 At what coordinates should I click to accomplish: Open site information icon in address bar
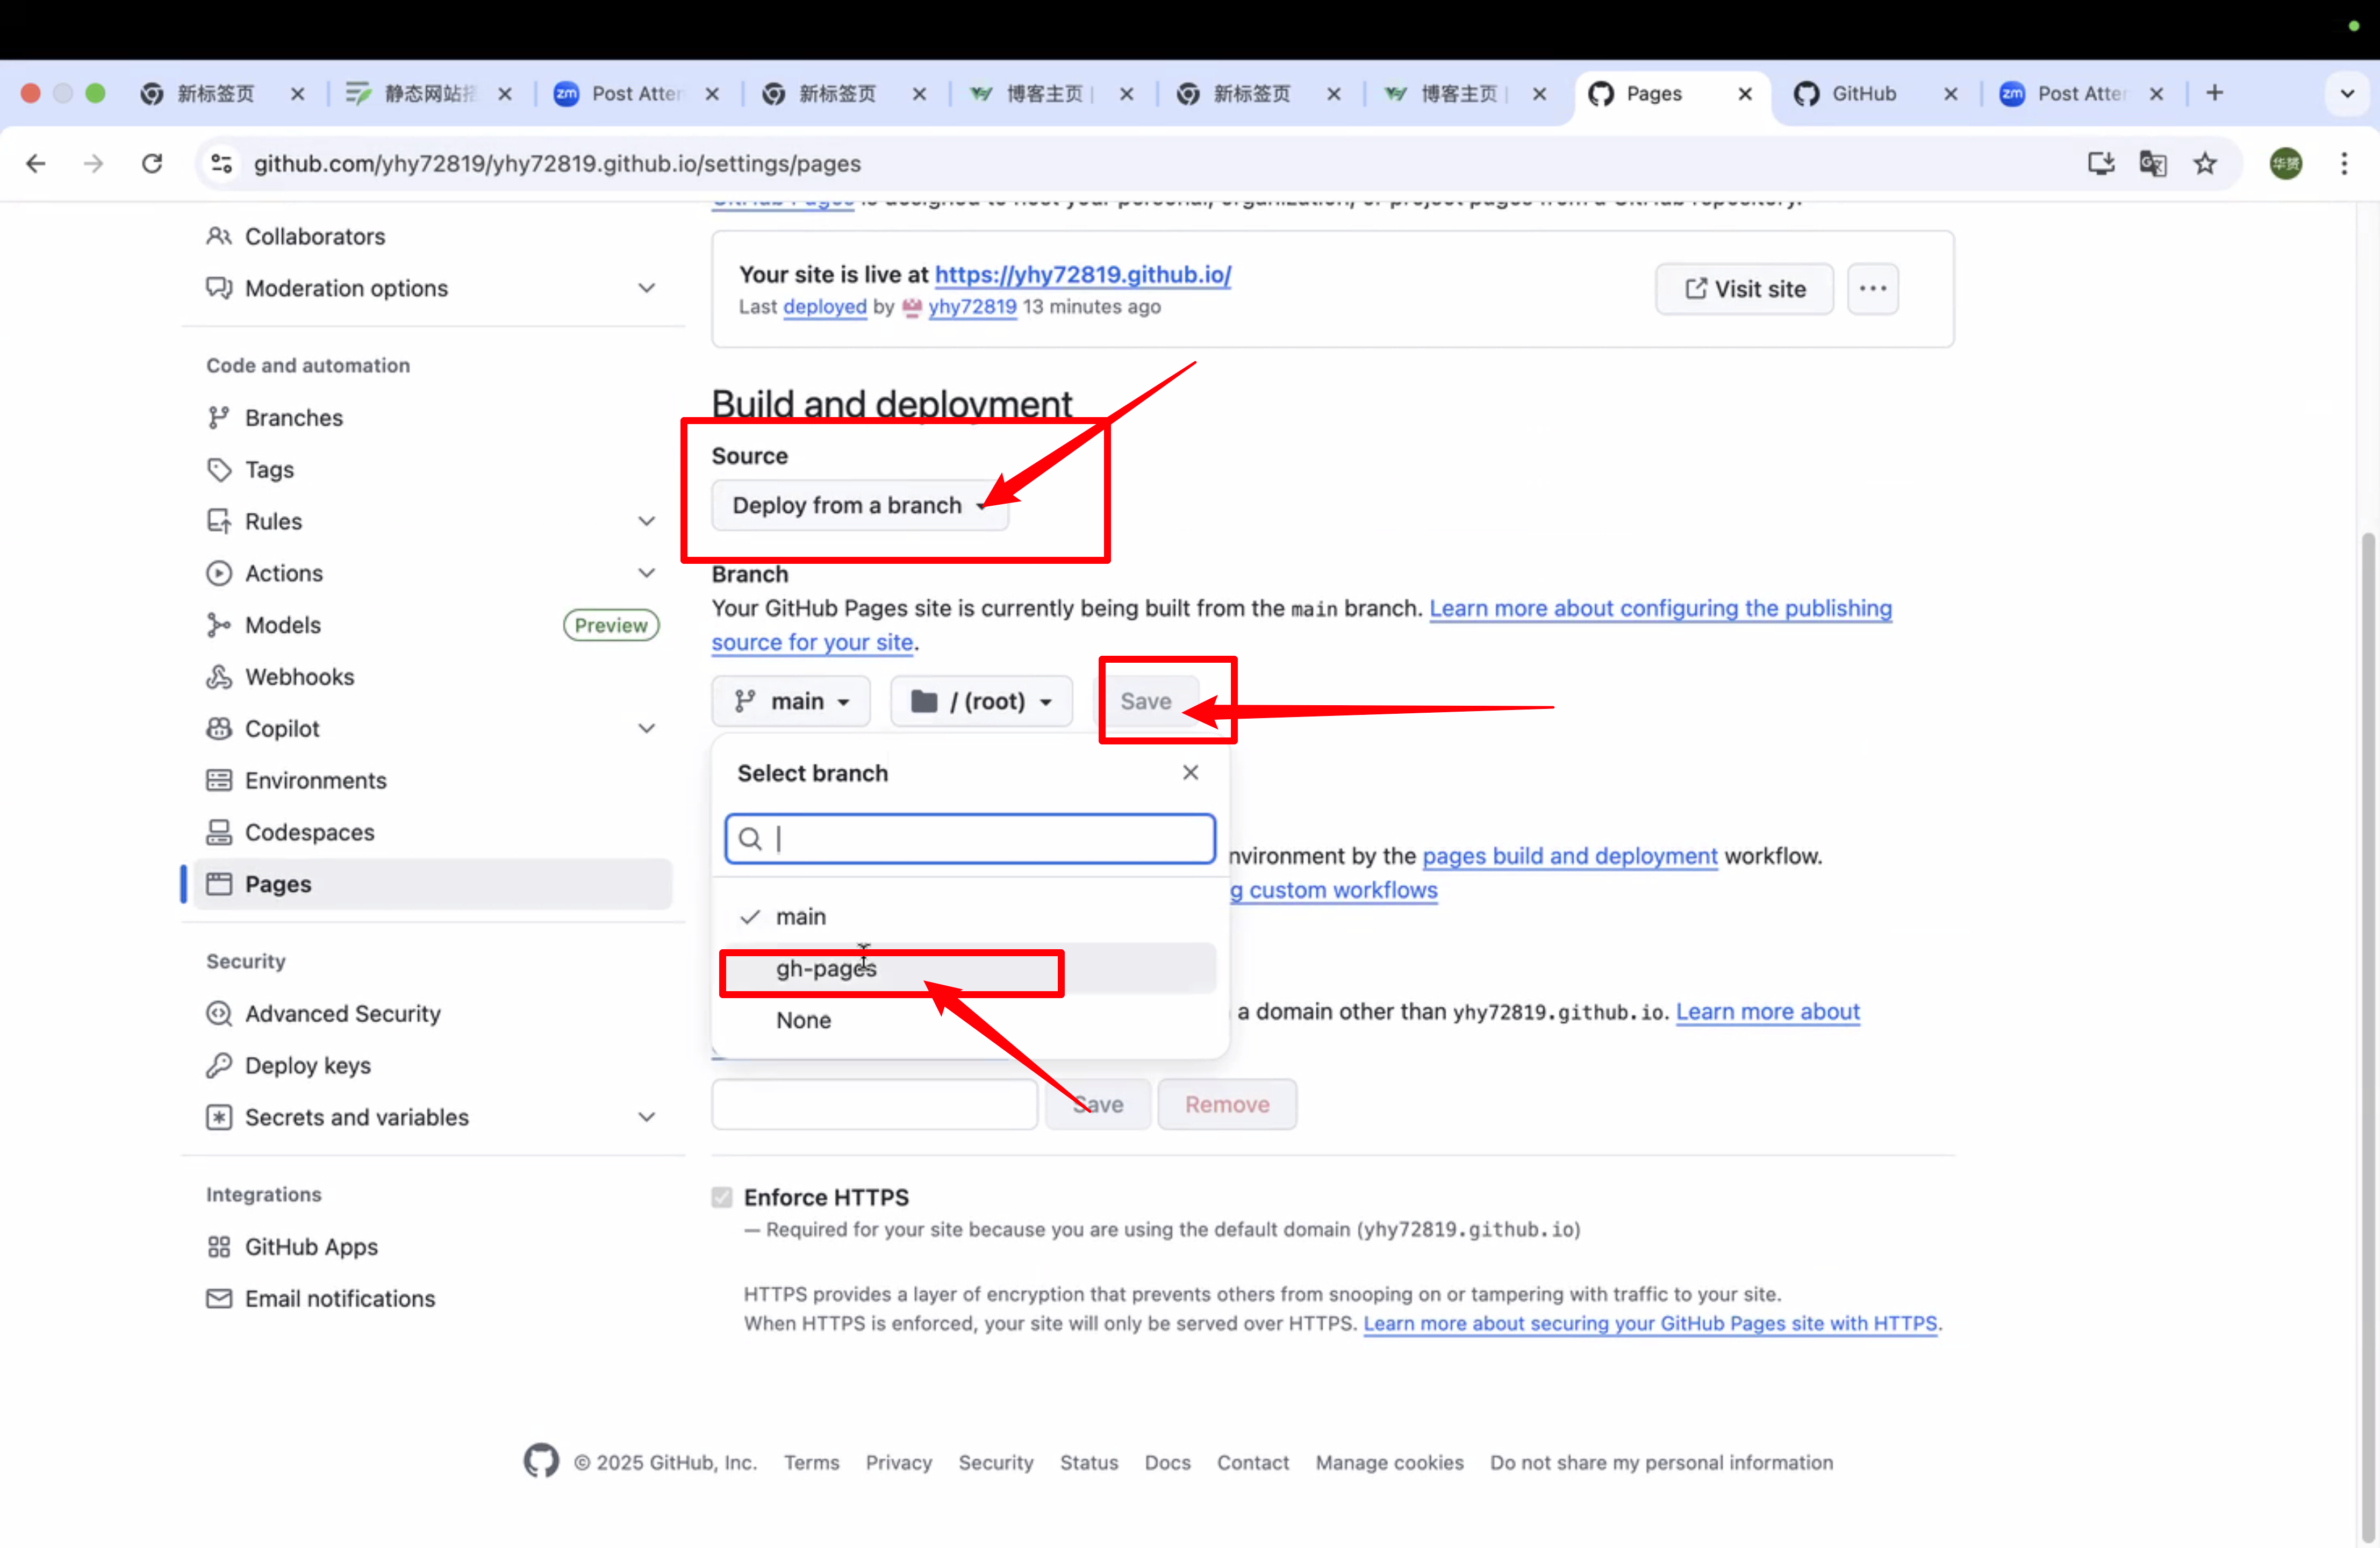coord(222,163)
